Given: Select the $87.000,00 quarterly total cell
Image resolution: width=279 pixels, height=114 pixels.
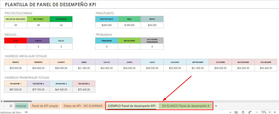Looking at the screenshot, I should click(x=16, y=90).
